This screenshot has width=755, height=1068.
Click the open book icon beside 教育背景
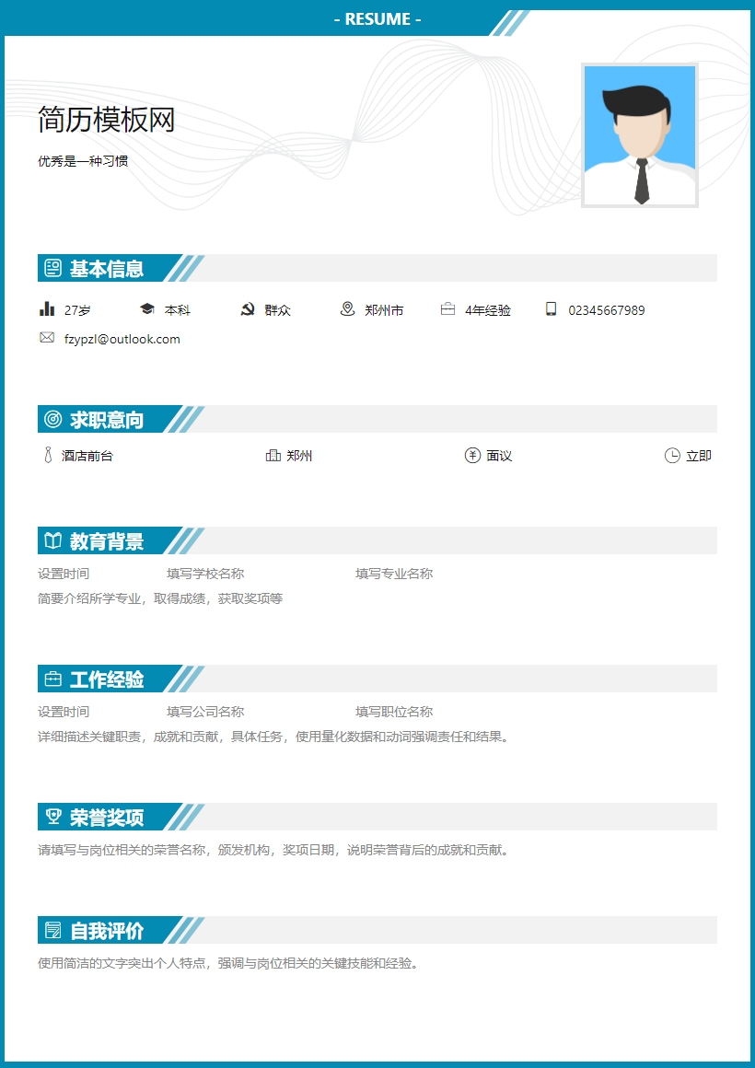coord(52,541)
